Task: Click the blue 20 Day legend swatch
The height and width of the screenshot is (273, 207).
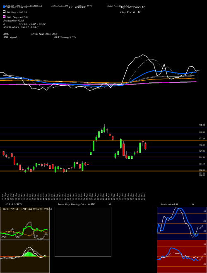Action: coord(4,7)
